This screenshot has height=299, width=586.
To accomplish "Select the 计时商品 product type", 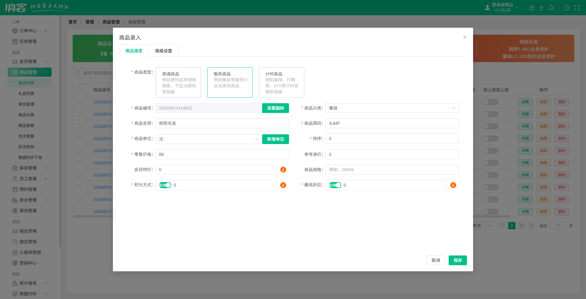I will (x=281, y=83).
